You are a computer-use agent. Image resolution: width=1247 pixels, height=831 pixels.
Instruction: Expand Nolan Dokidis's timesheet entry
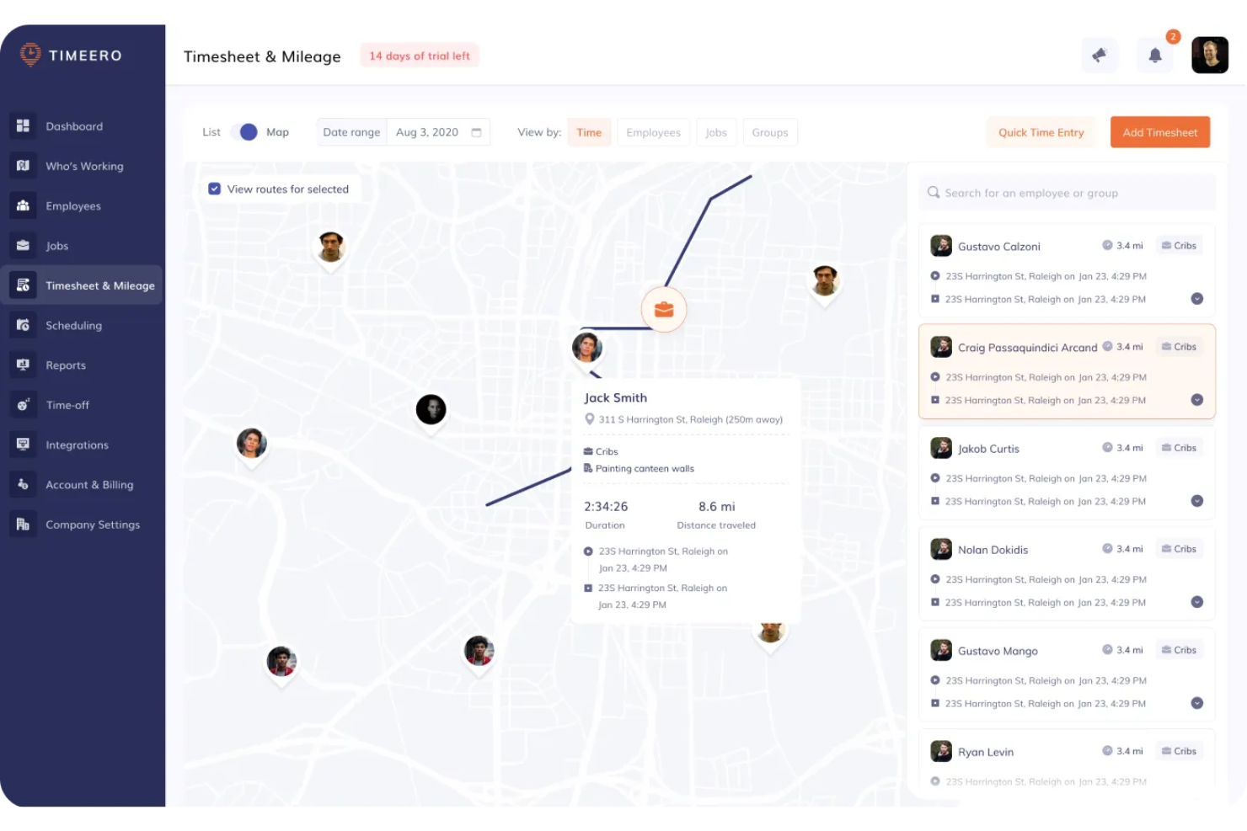click(1197, 602)
